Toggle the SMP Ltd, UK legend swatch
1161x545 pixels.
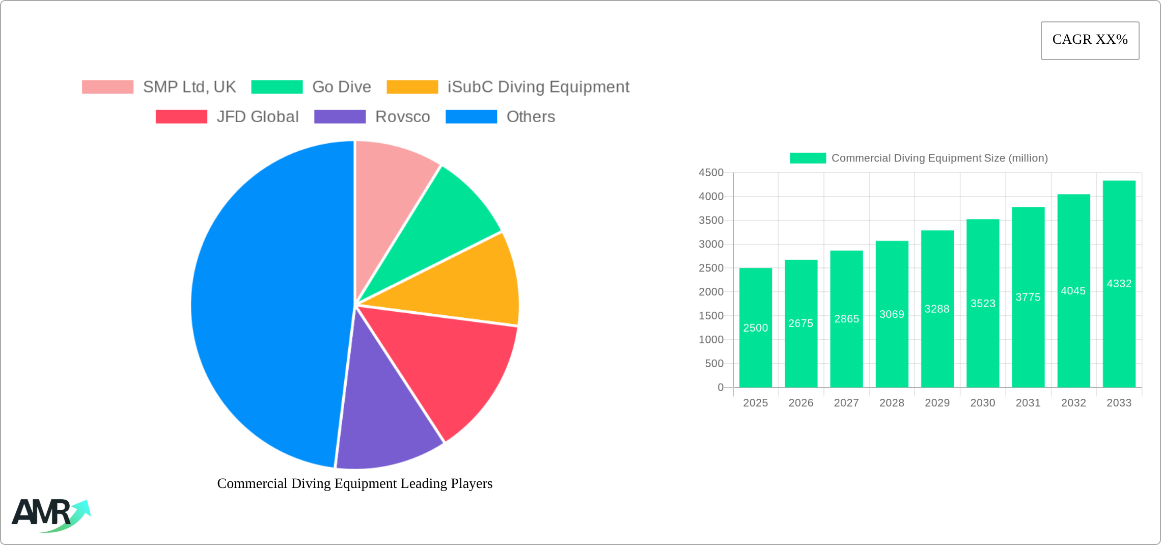(x=107, y=87)
